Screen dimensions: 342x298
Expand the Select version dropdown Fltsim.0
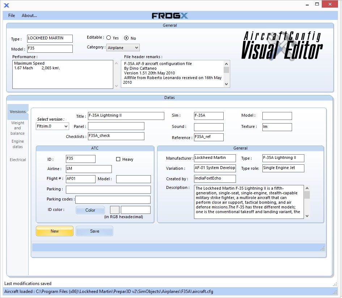click(x=52, y=126)
